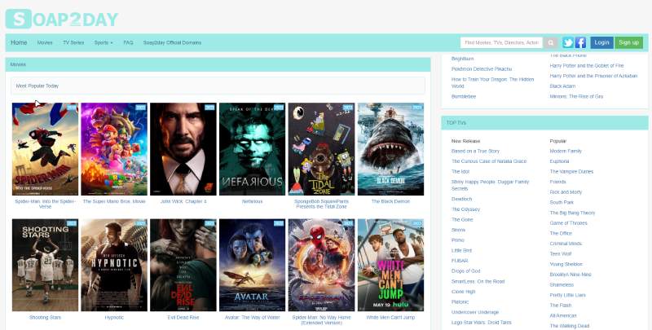Open The Black Demon poster
The height and width of the screenshot is (330, 652).
click(x=390, y=149)
